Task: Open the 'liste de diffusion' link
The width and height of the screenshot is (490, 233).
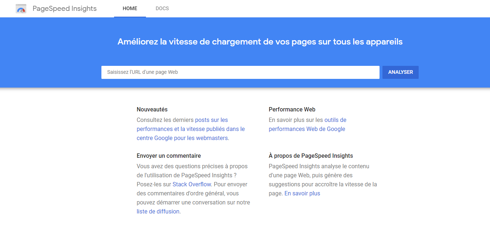Action: pos(158,211)
